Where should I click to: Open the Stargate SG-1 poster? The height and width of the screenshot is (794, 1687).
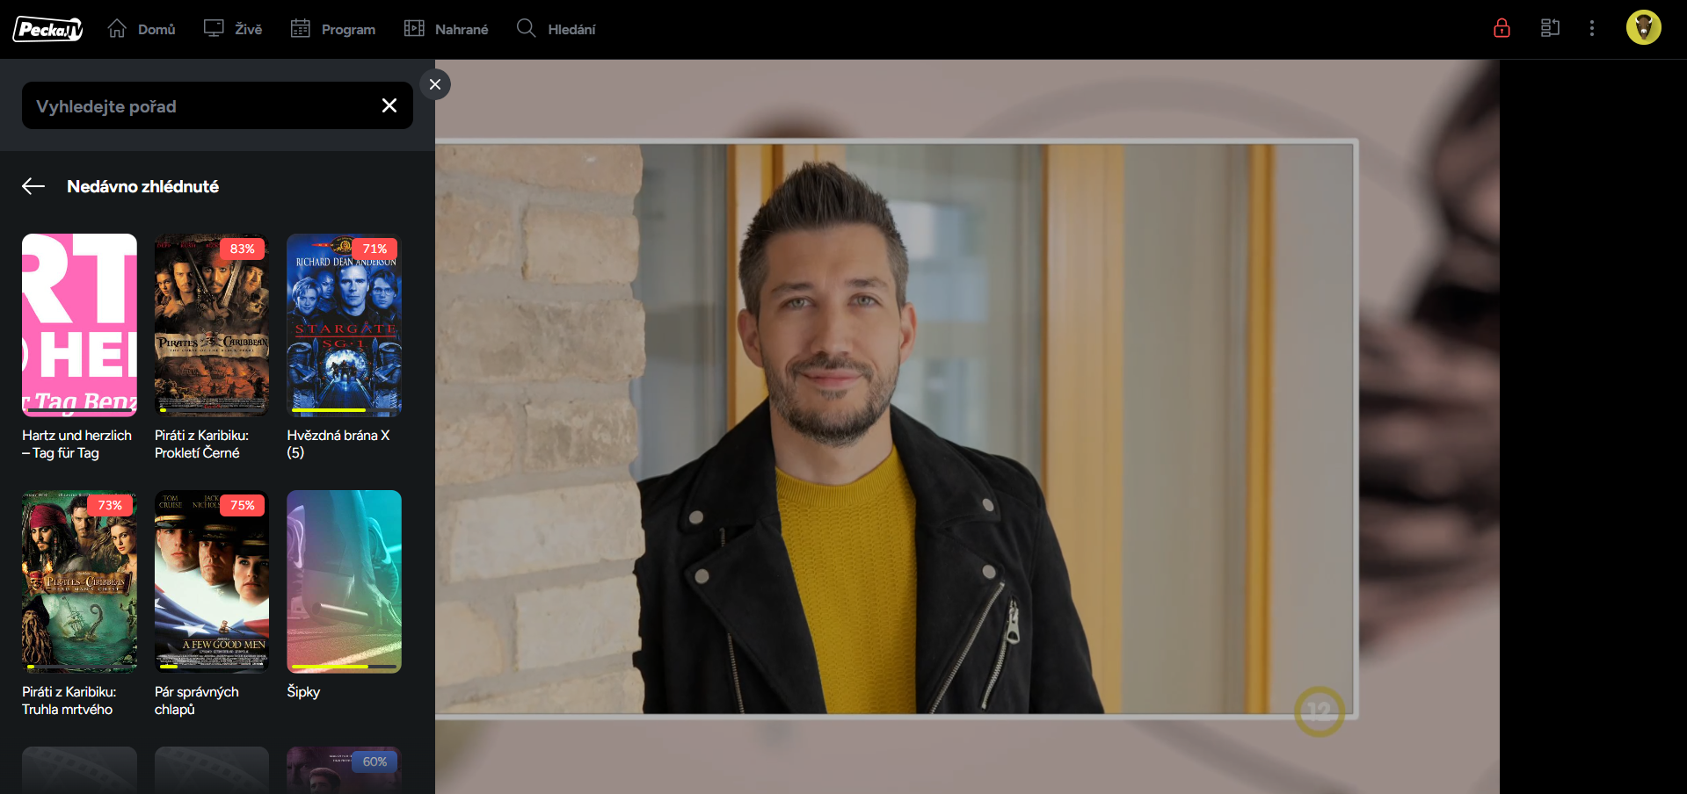pos(344,325)
